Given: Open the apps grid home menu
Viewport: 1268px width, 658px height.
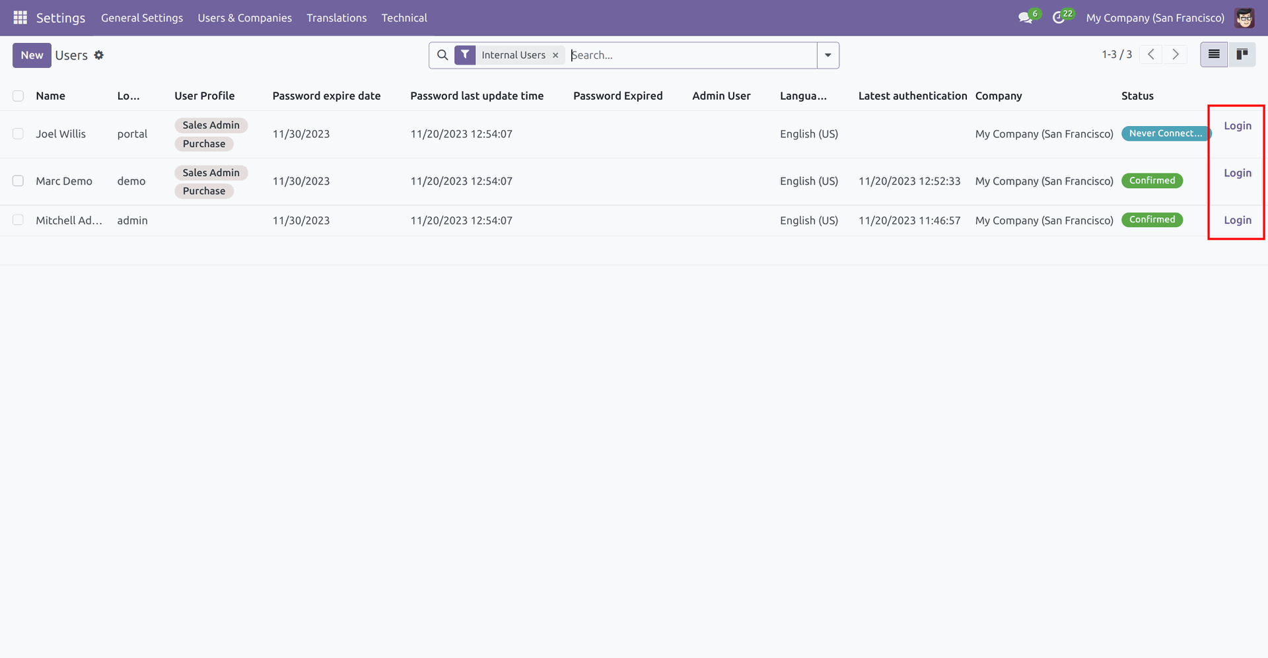Looking at the screenshot, I should pyautogui.click(x=20, y=18).
